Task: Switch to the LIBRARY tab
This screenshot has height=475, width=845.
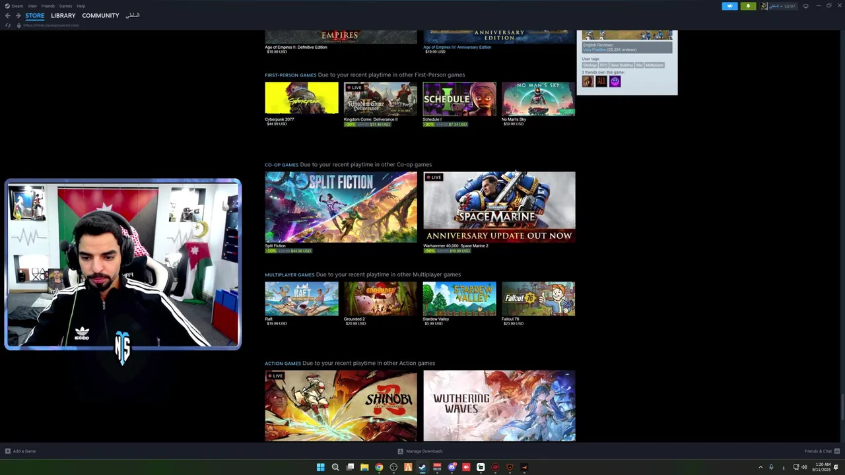Action: pyautogui.click(x=63, y=16)
